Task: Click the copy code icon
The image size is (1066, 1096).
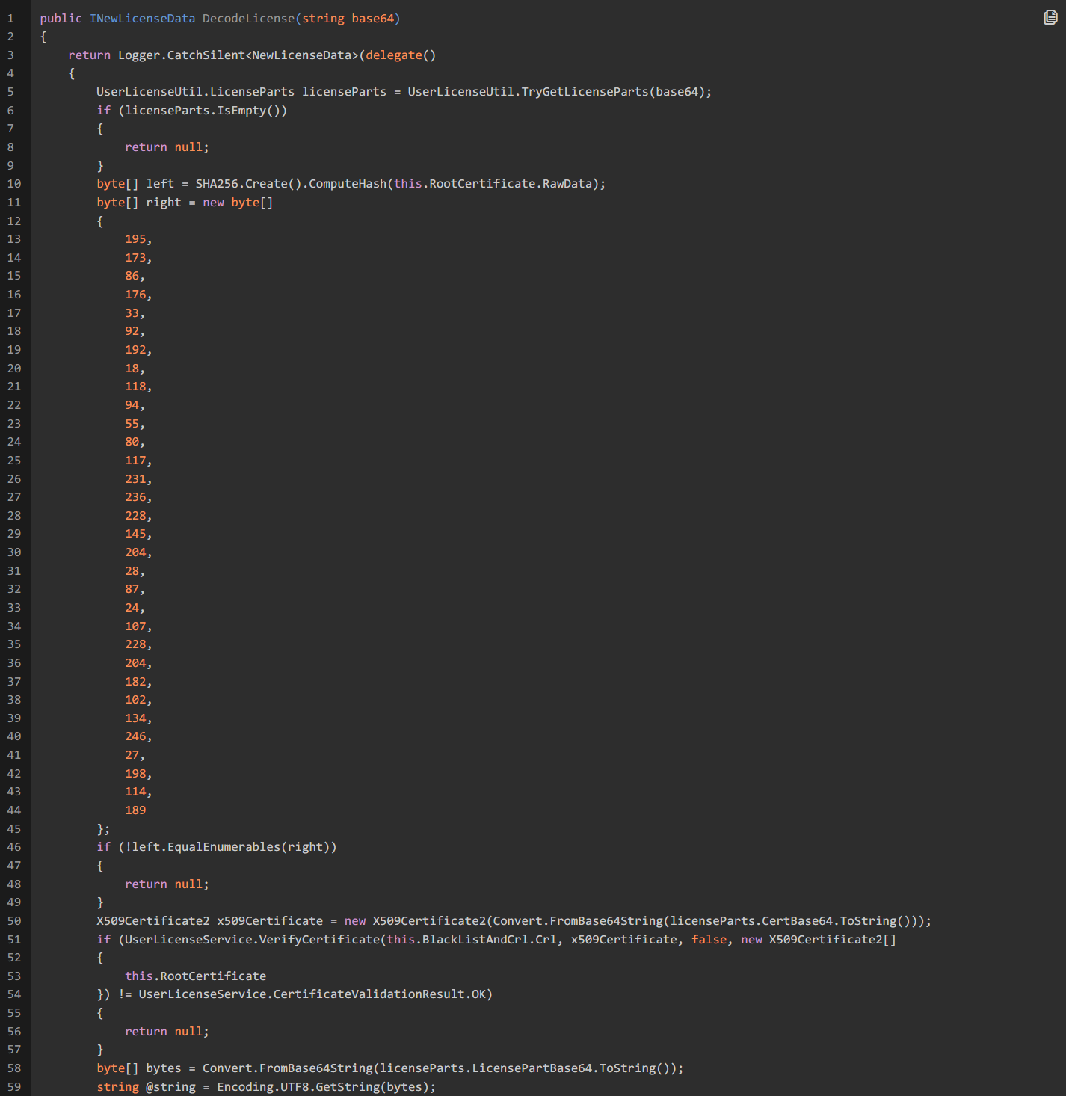Action: tap(1050, 17)
